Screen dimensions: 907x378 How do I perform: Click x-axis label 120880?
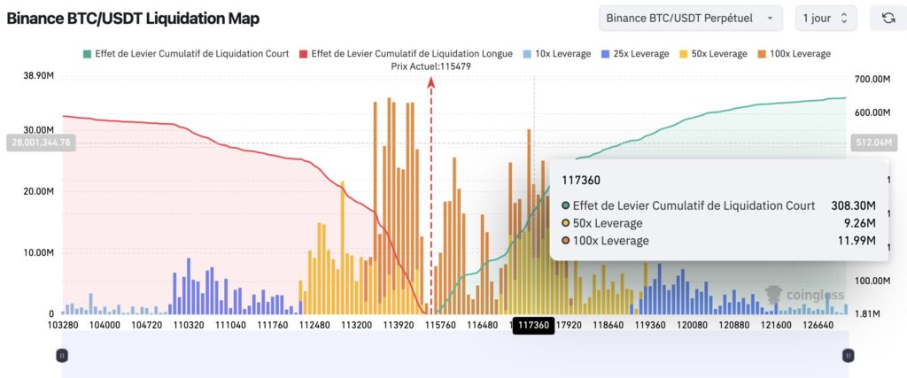(734, 326)
